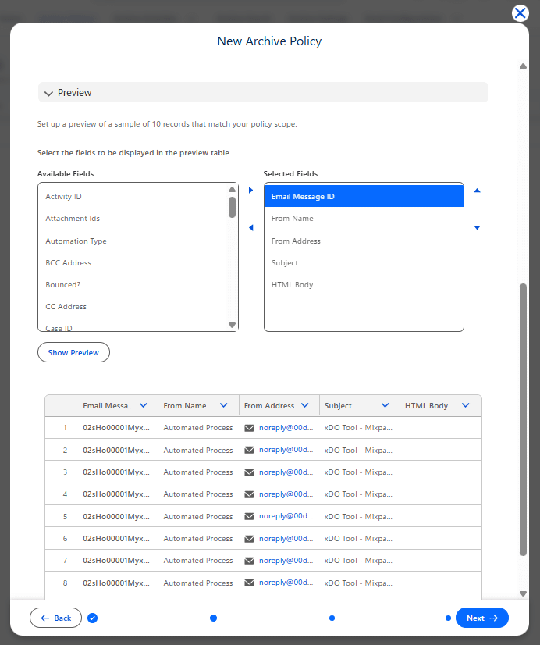Click the envelope icon in row 6
This screenshot has width=540, height=645.
249,539
